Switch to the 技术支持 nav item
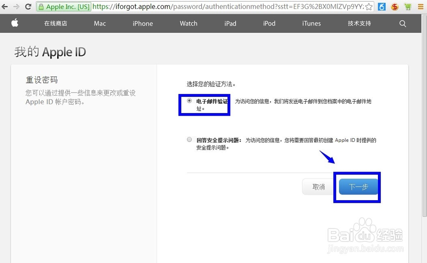Screen dimensions: 427x263 click(x=359, y=23)
